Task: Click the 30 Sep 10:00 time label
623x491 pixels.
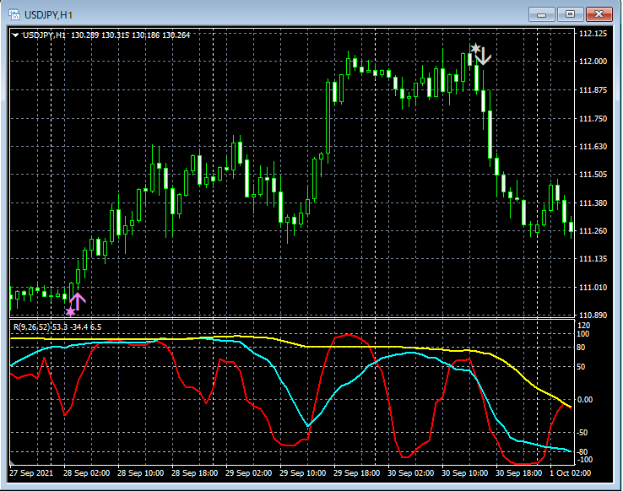Action: point(465,472)
